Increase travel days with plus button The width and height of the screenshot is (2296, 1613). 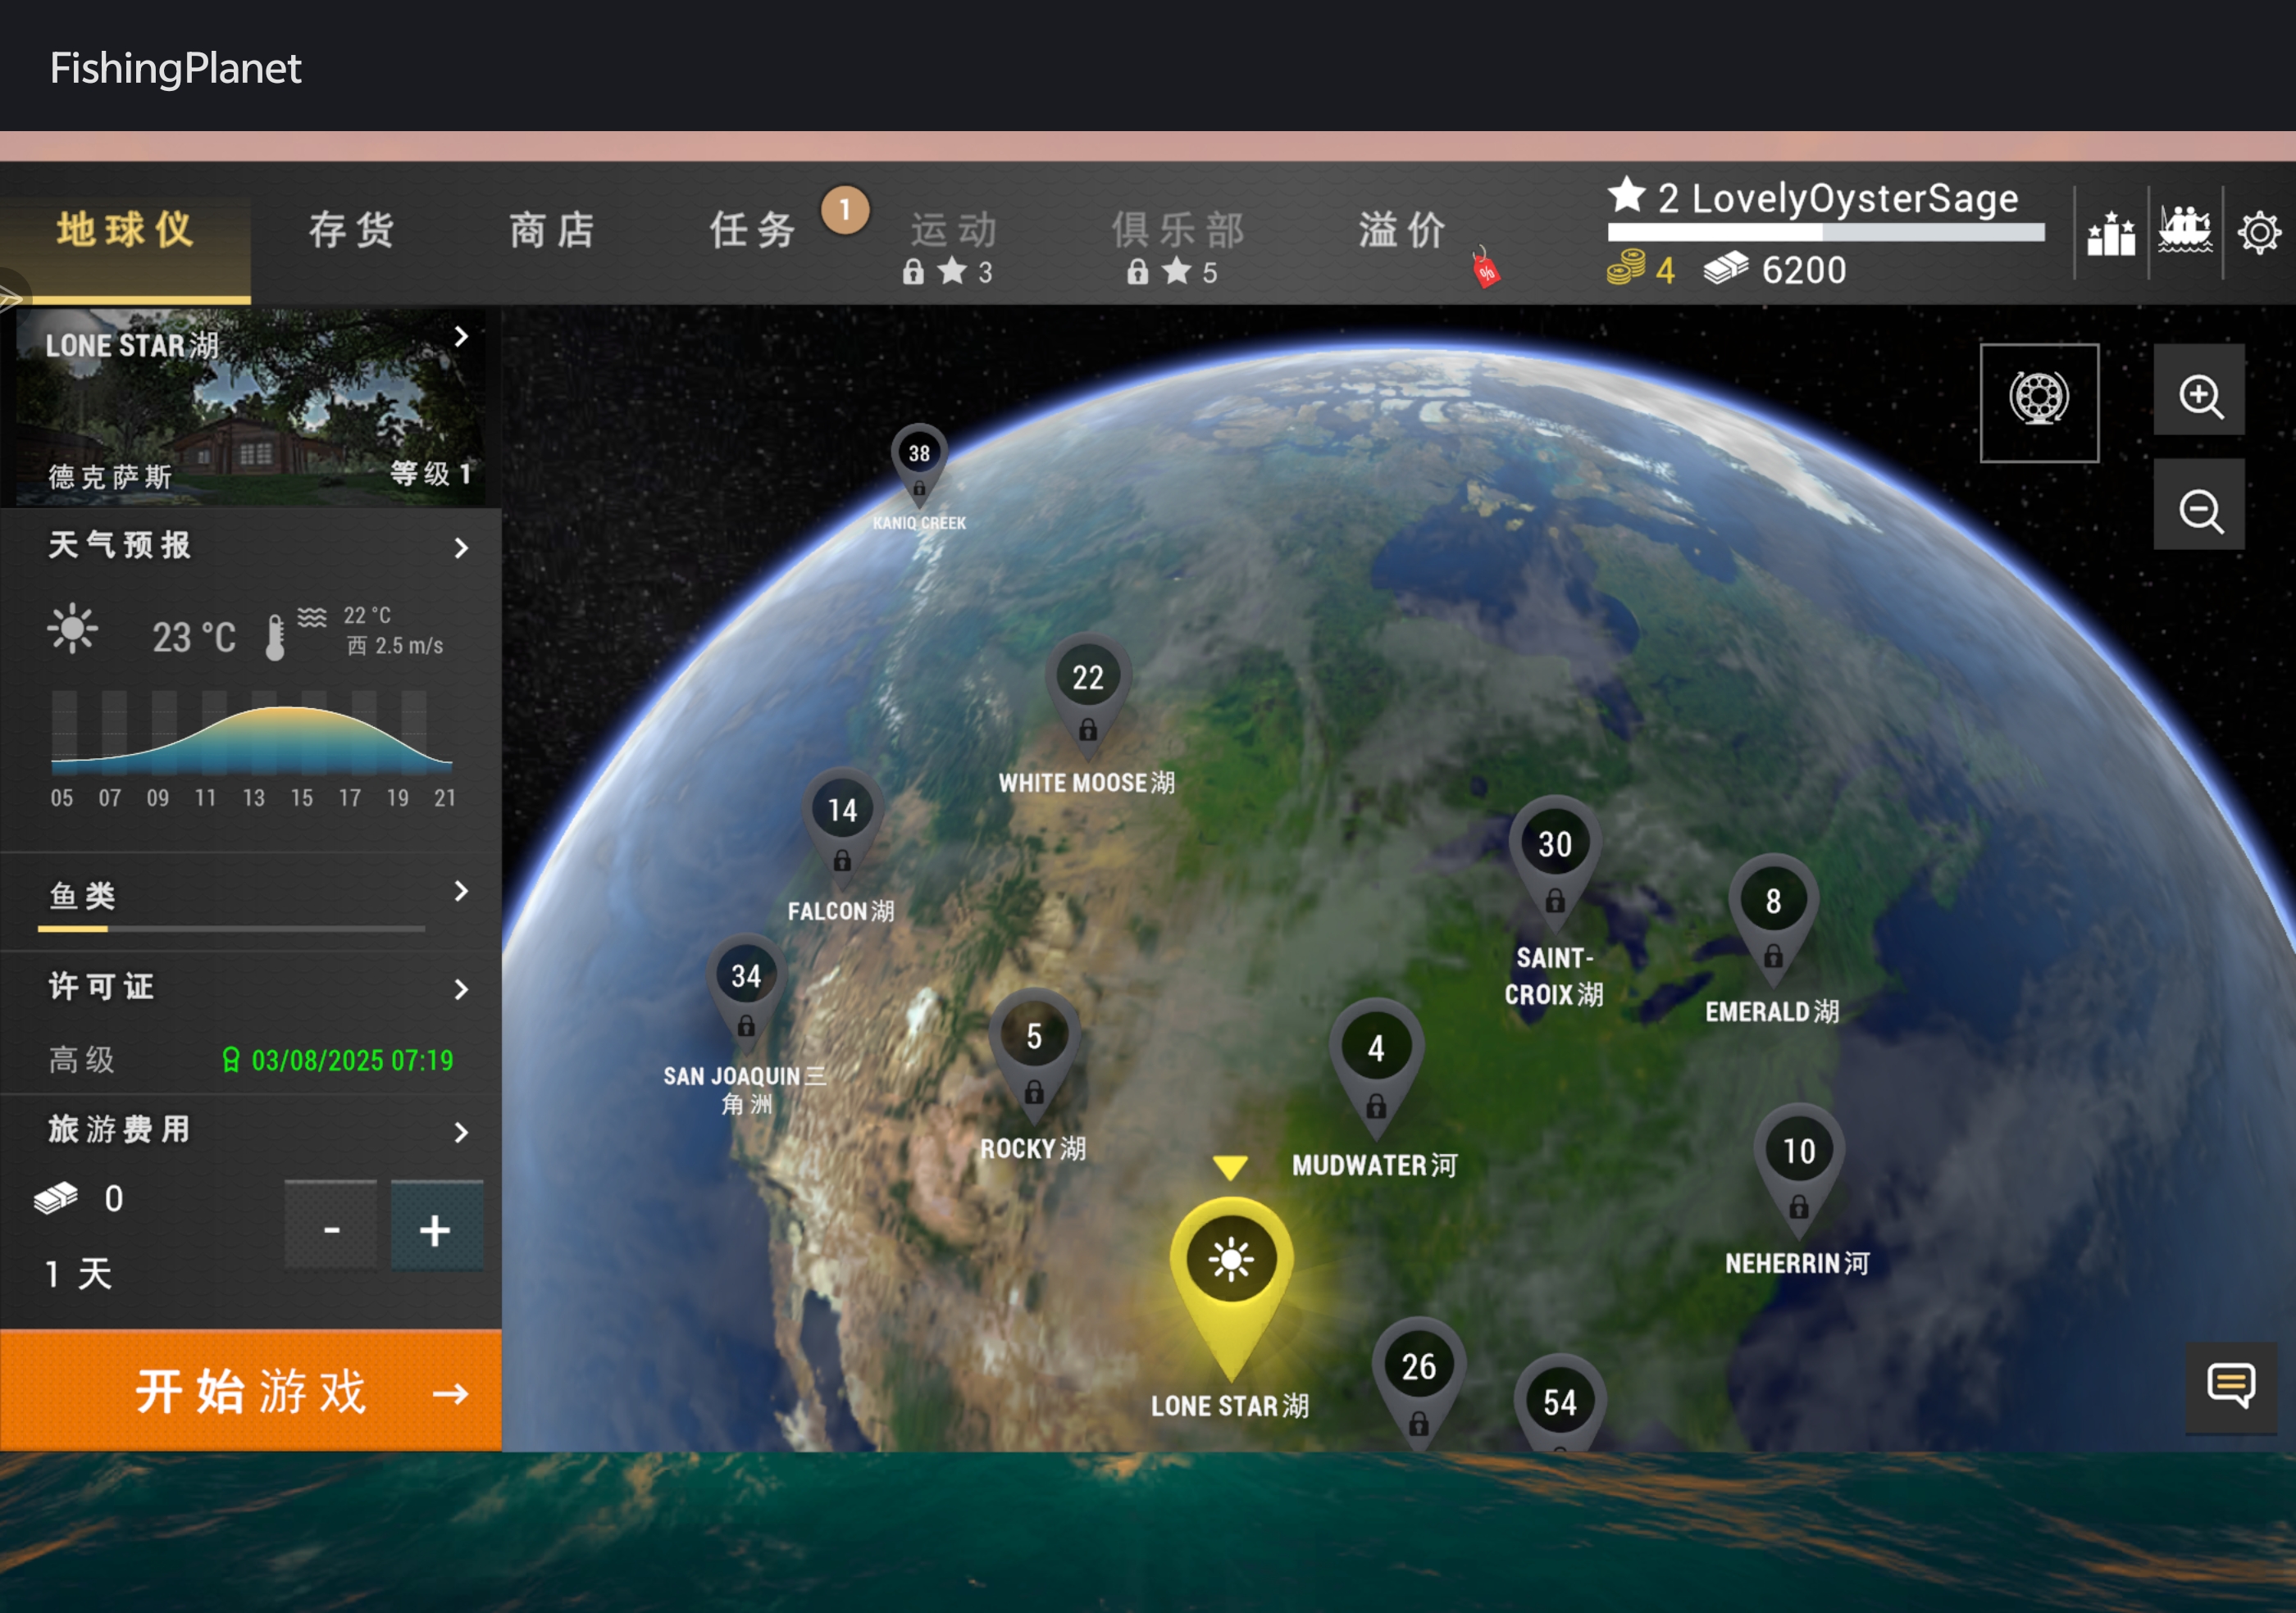(437, 1226)
